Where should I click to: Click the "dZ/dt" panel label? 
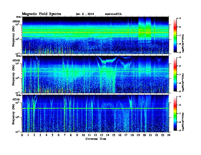tap(16, 99)
